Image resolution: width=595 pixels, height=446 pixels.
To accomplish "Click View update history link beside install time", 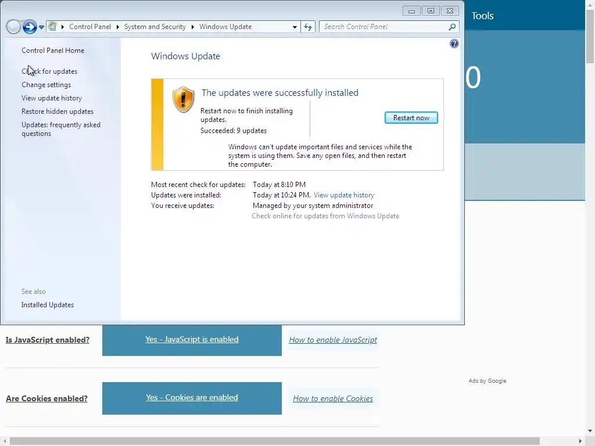I will (344, 195).
